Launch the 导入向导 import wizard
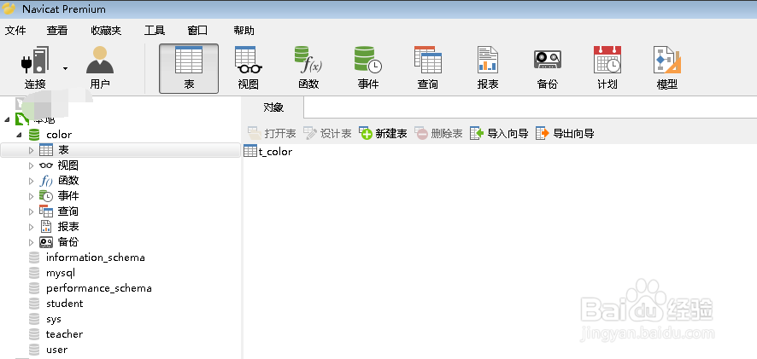 pyautogui.click(x=499, y=134)
